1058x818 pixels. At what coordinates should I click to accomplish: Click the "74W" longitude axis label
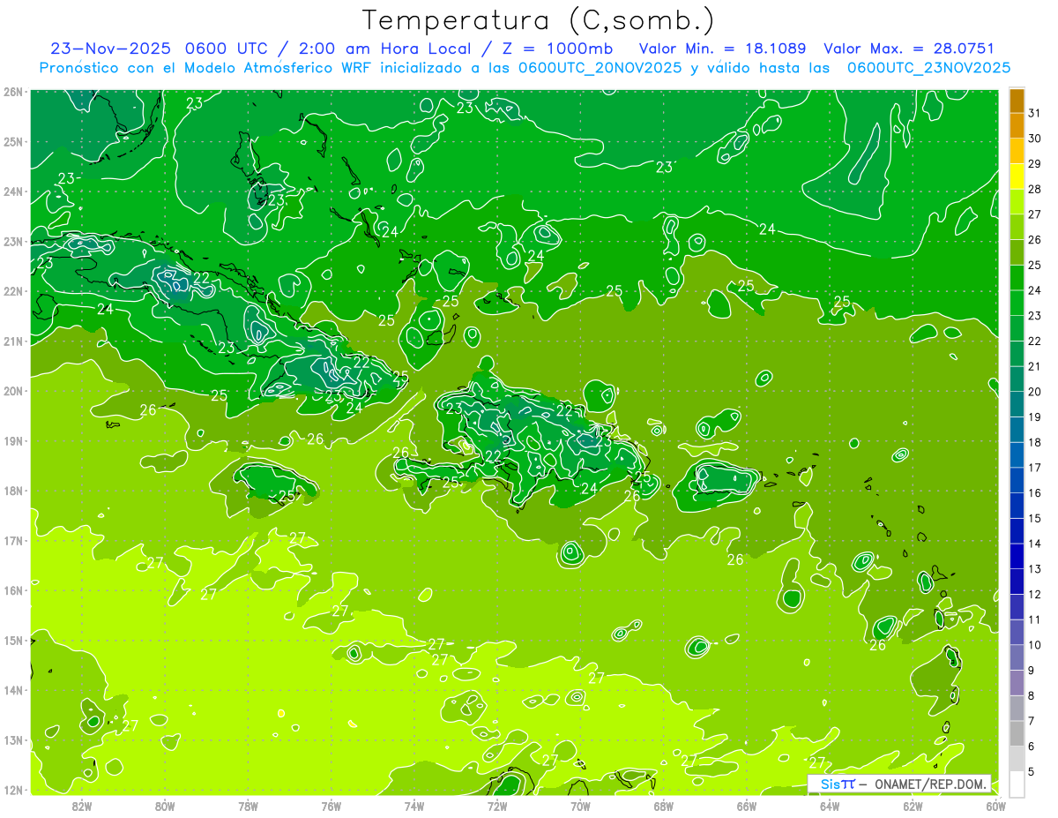414,806
